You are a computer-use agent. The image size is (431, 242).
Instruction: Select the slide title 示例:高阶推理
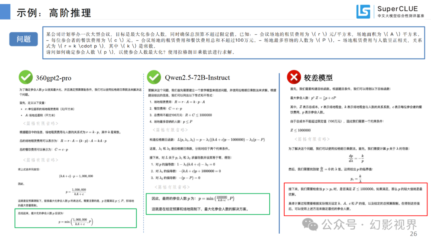point(53,13)
